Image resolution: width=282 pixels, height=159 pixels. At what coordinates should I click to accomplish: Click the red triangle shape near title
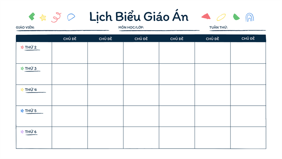pyautogui.click(x=206, y=16)
